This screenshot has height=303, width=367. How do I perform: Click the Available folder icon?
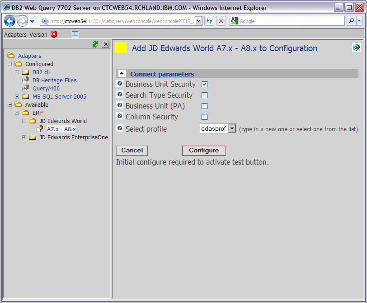pyautogui.click(x=18, y=104)
